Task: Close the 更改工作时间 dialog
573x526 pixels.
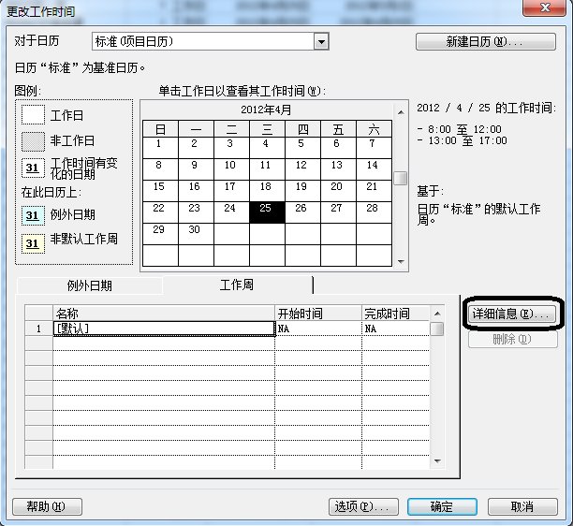Action: pyautogui.click(x=545, y=7)
